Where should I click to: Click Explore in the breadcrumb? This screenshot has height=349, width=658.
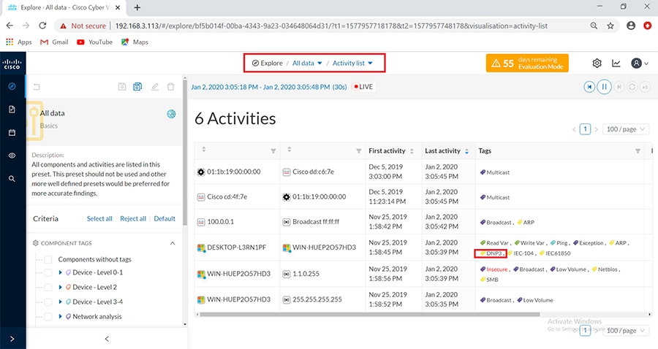coord(268,64)
